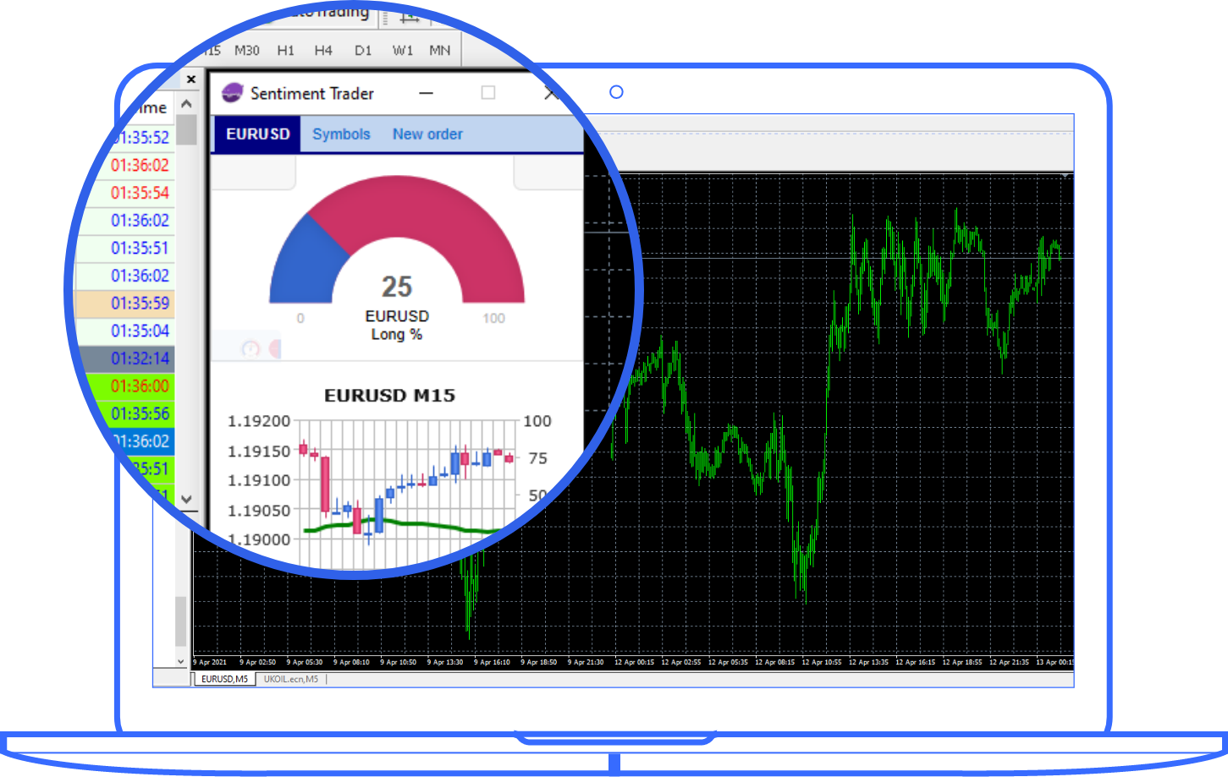Select the MN monthly timeframe
Image resolution: width=1228 pixels, height=777 pixels.
point(439,51)
